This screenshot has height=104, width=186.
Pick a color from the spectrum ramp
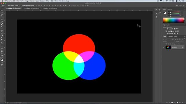[174, 20]
